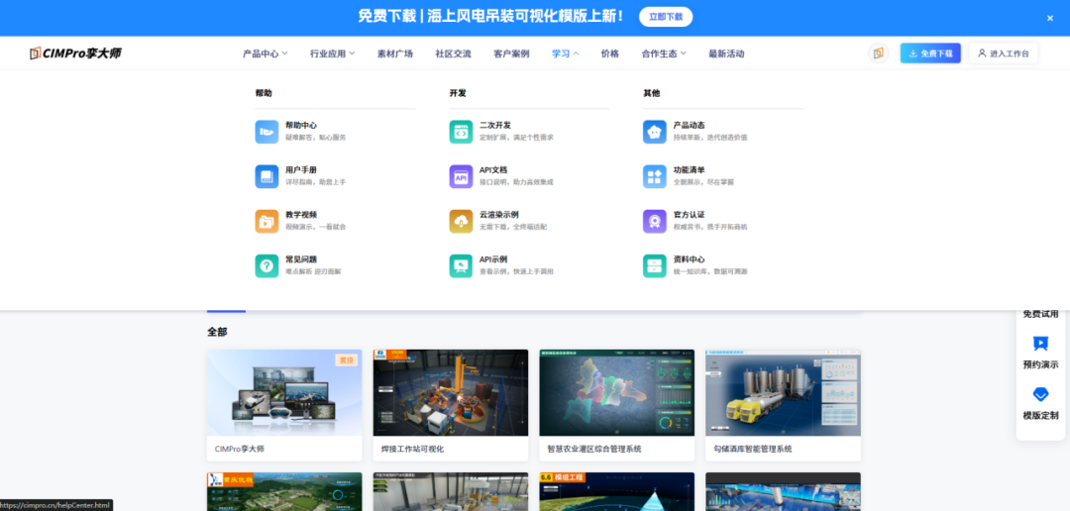The image size is (1070, 511).
Task: Collapse the 学习 menu
Action: (565, 53)
